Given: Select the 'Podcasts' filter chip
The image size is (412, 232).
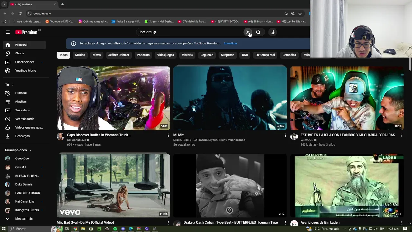Looking at the screenshot, I should (x=143, y=55).
